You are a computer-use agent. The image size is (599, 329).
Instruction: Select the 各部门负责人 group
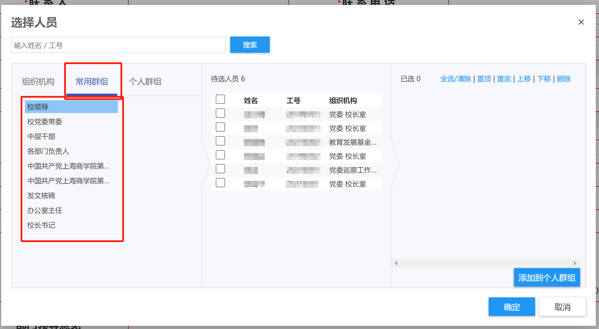pos(48,151)
